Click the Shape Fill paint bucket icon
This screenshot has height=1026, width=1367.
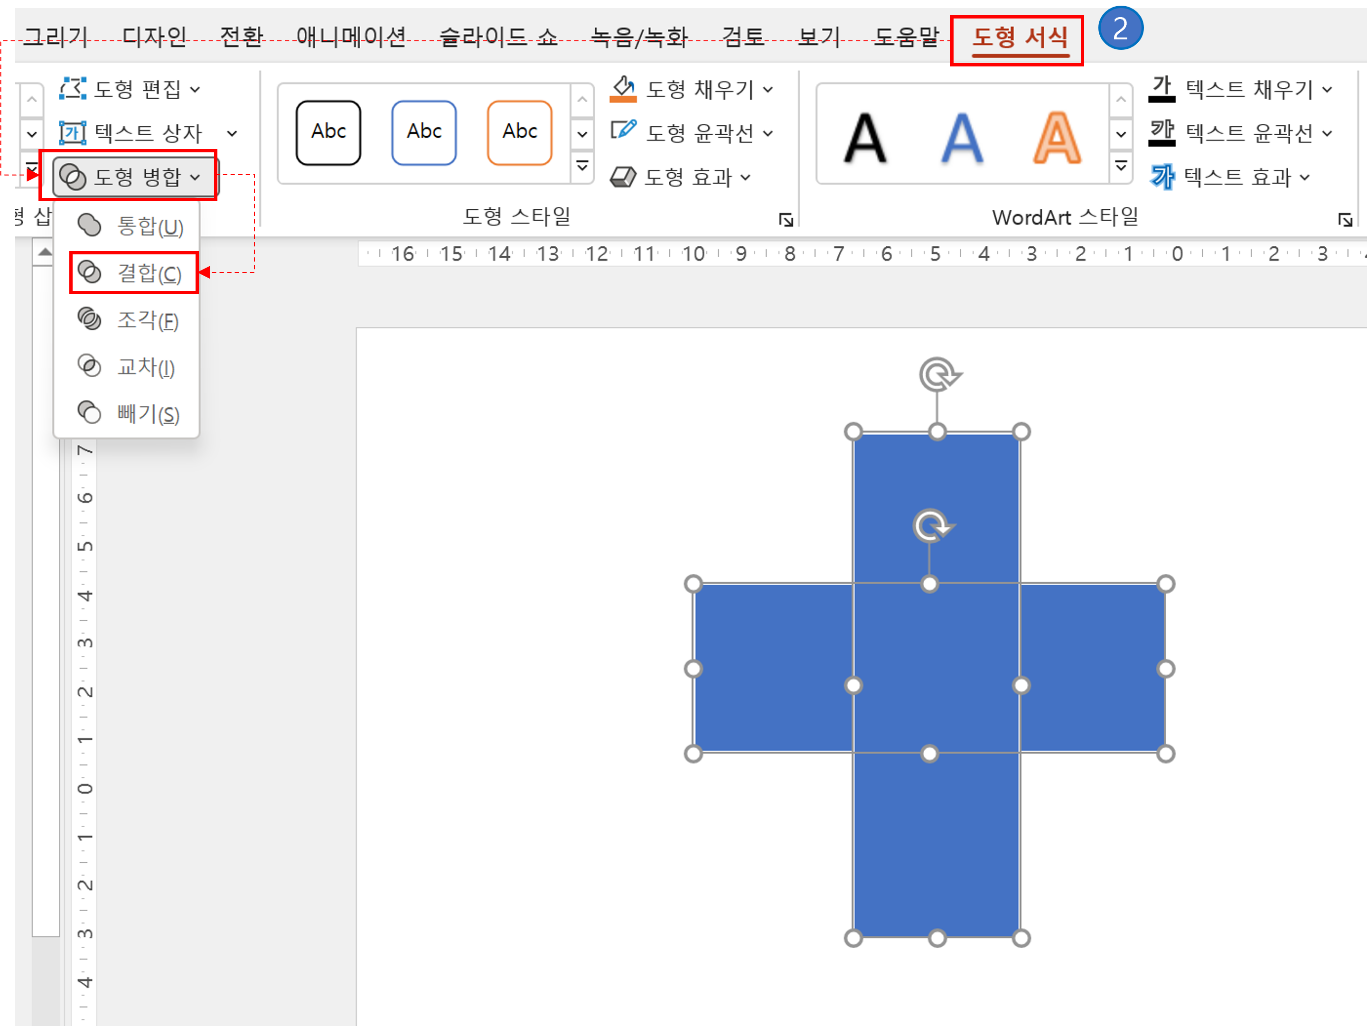point(623,89)
